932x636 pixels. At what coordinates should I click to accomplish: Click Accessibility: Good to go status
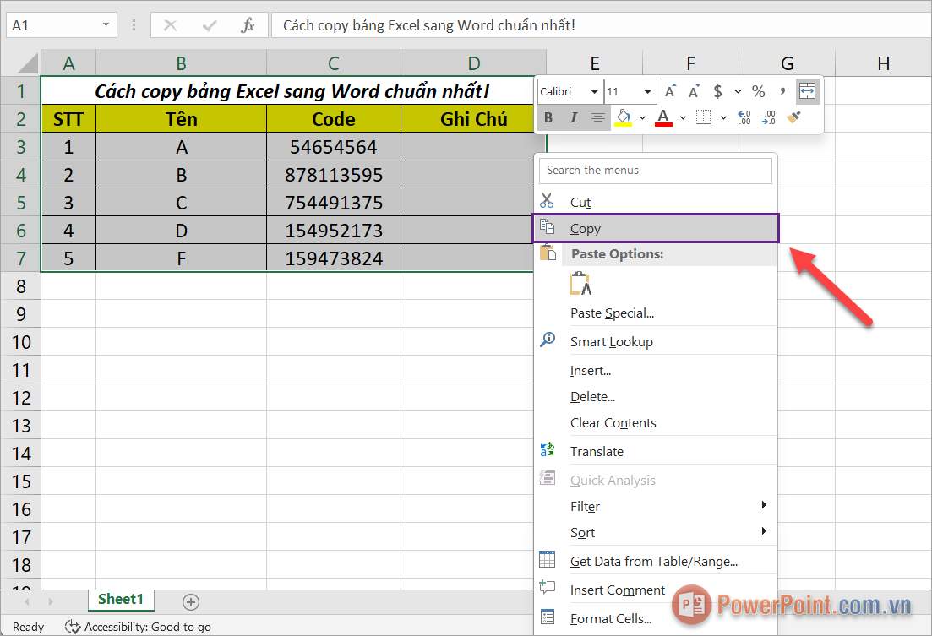pos(138,627)
